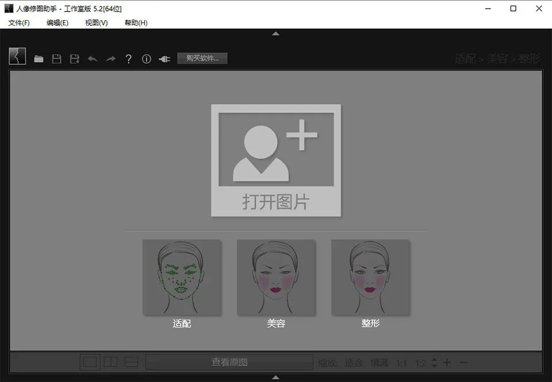Click the undo arrow icon

92,59
